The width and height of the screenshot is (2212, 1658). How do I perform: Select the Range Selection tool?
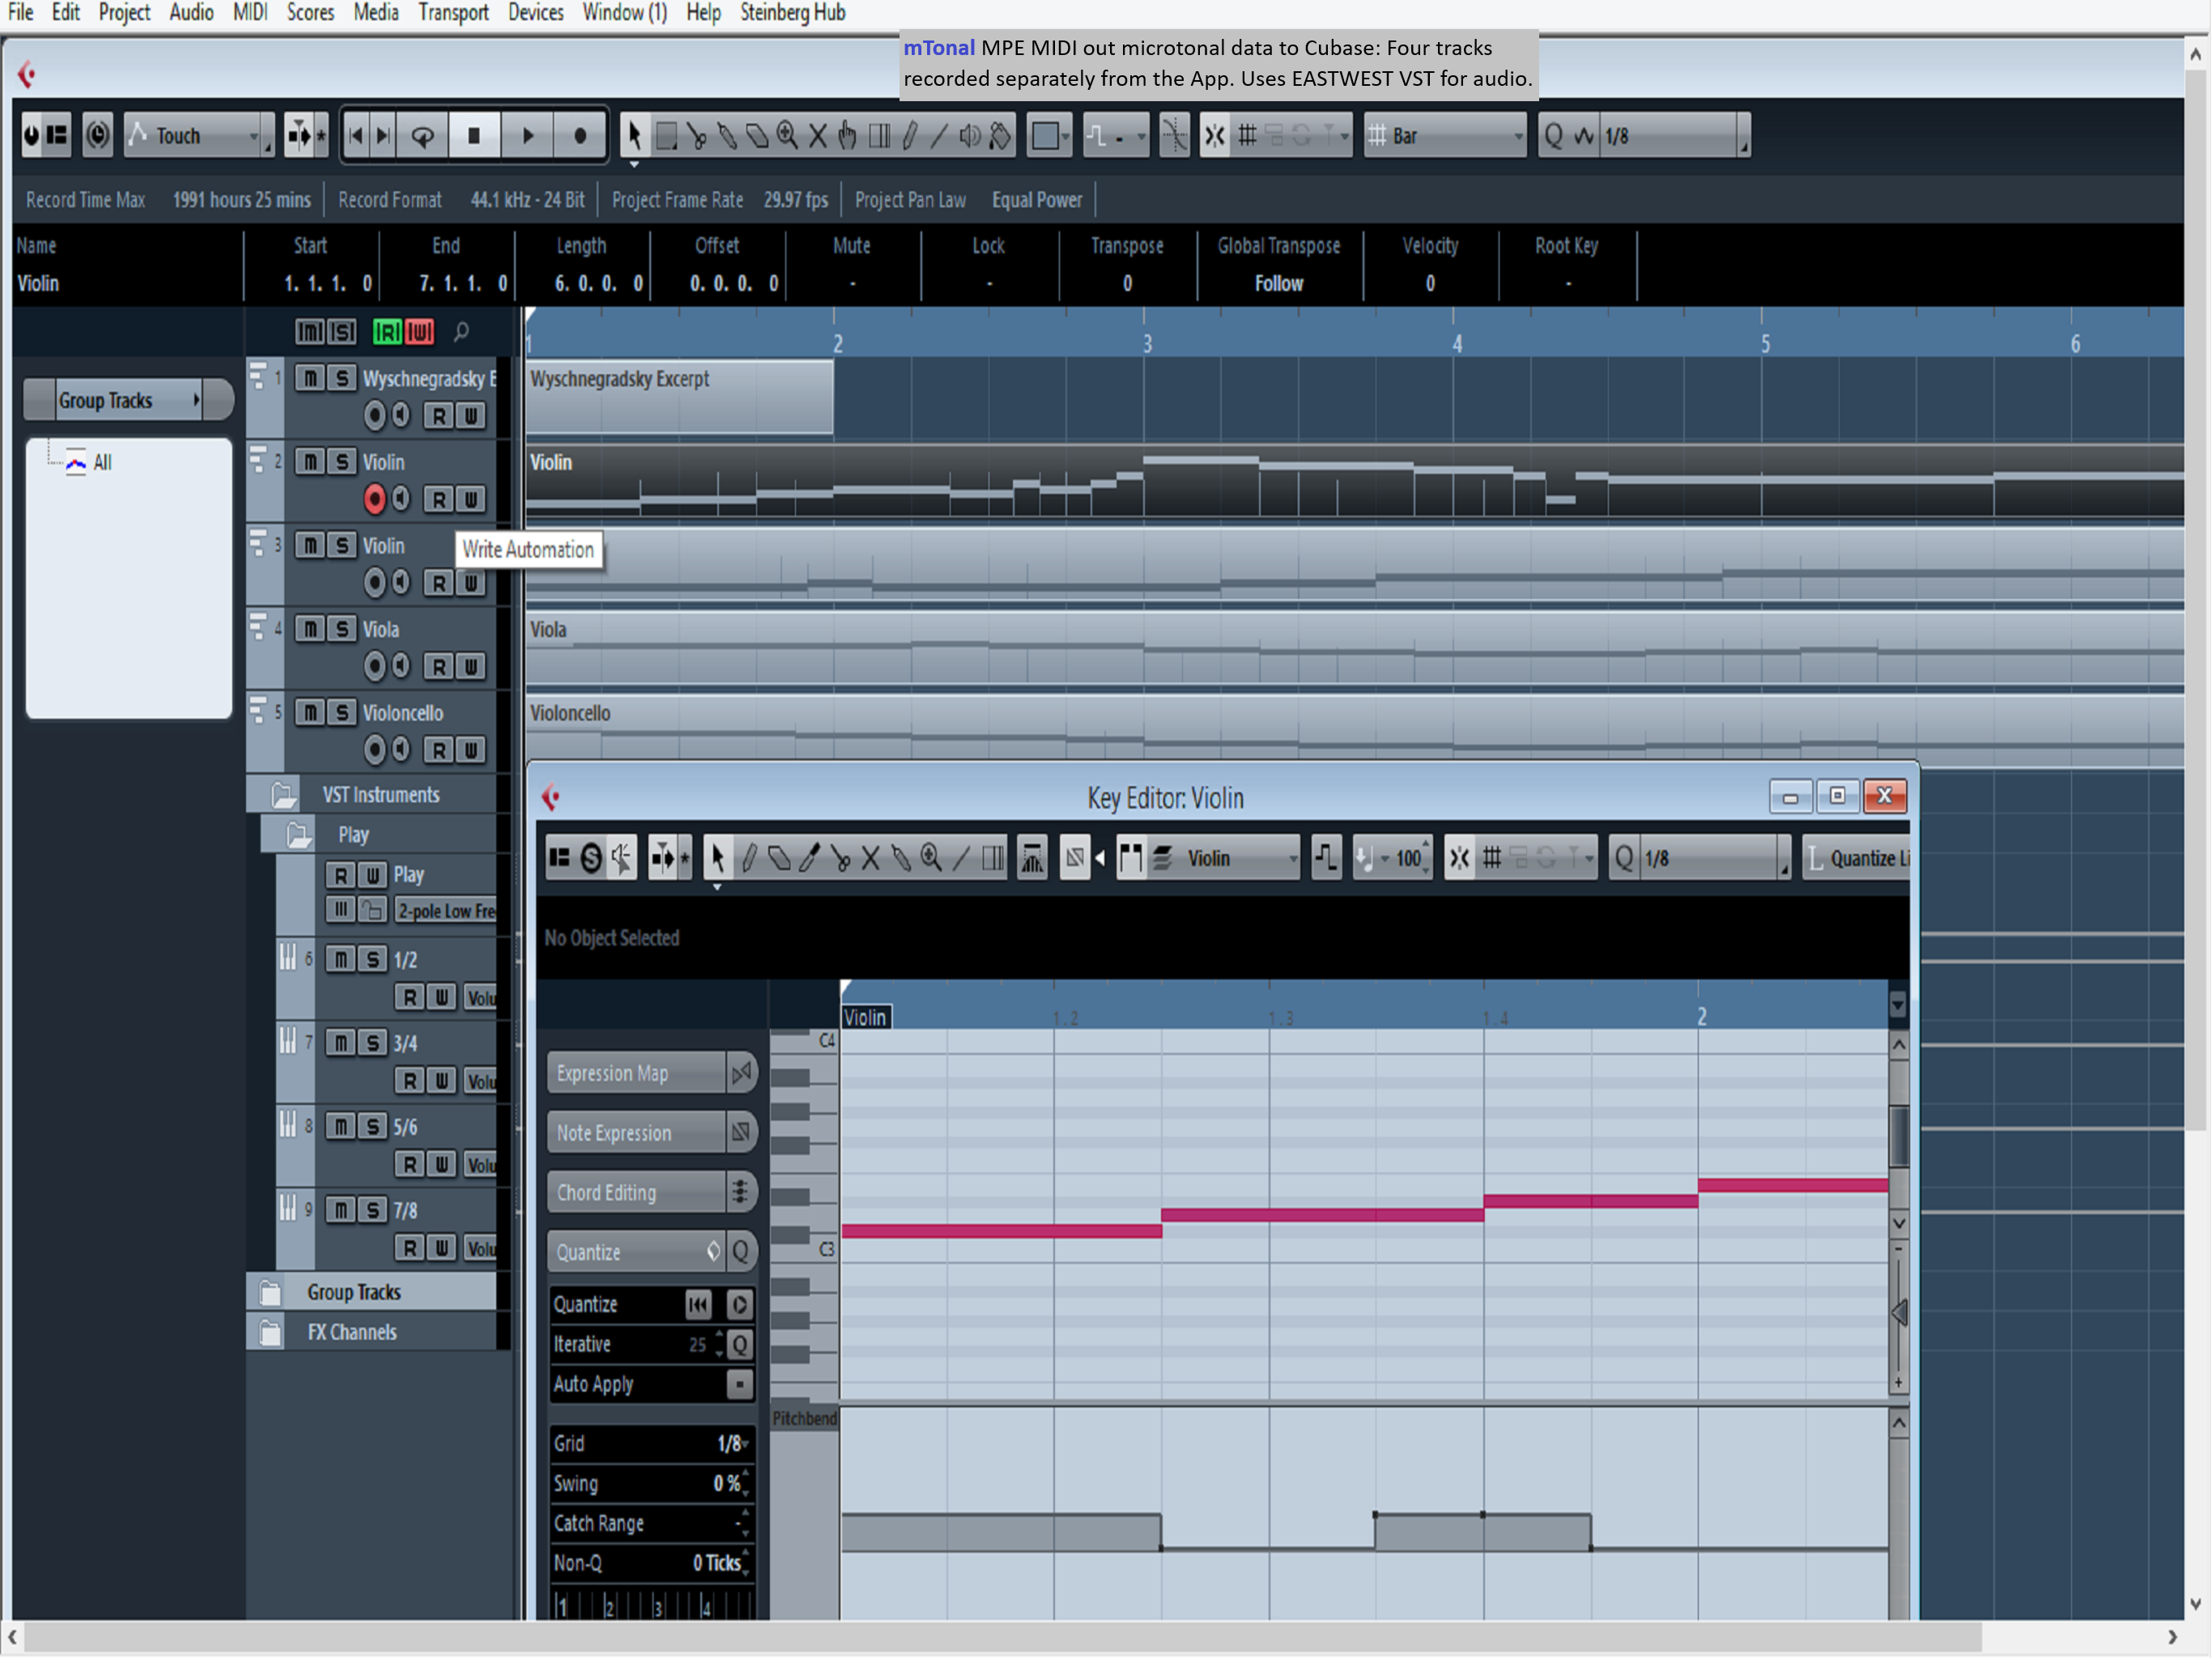coord(667,135)
